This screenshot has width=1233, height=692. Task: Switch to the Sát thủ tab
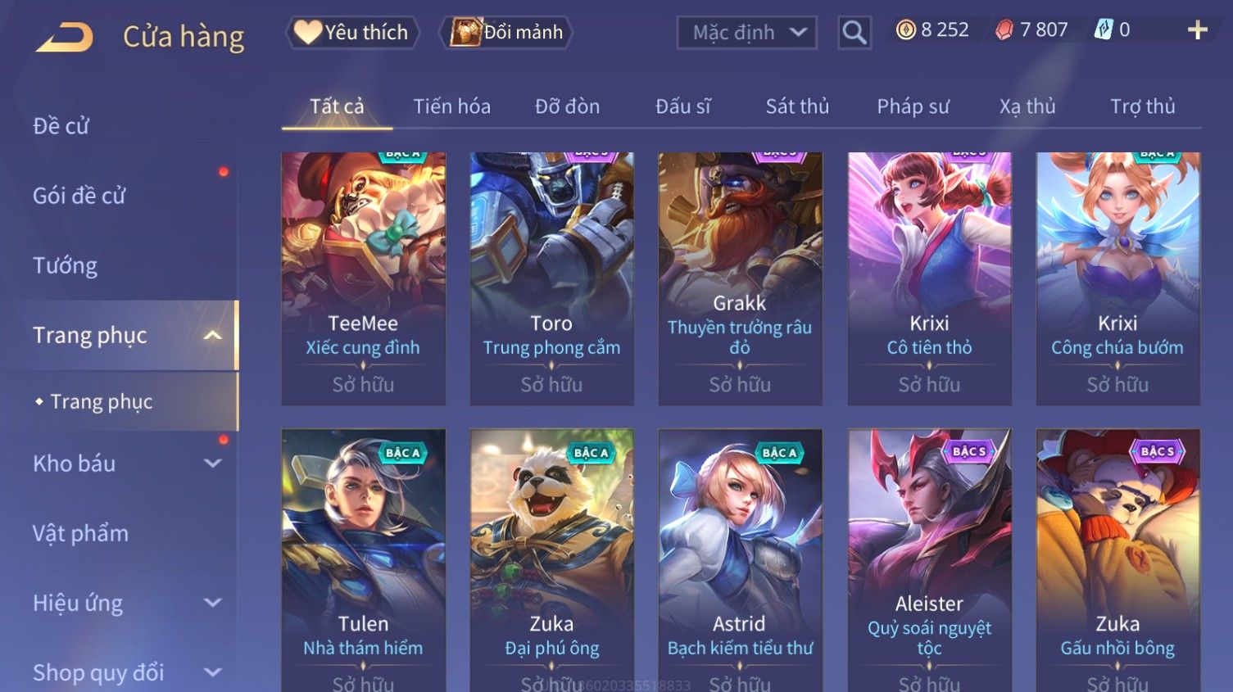797,106
